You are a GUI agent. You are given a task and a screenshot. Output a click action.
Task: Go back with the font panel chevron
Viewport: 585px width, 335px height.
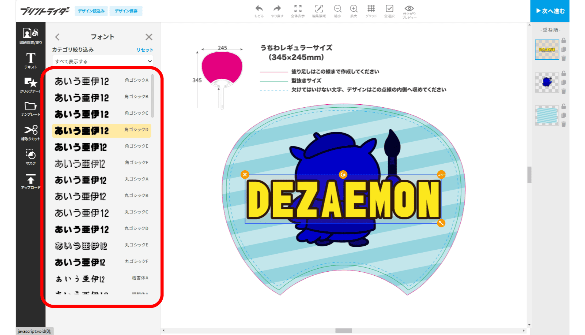click(x=57, y=37)
